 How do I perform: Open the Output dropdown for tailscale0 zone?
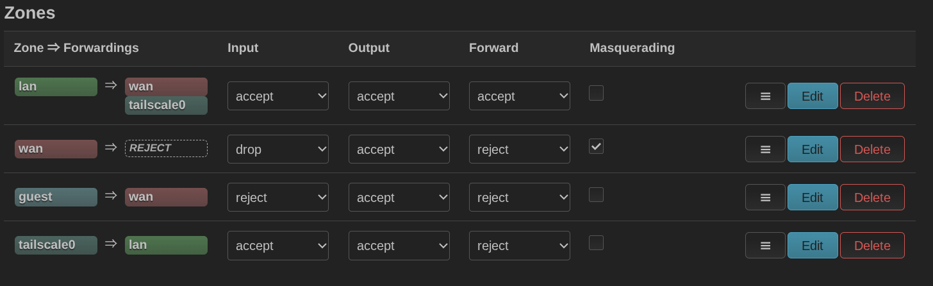(x=399, y=246)
